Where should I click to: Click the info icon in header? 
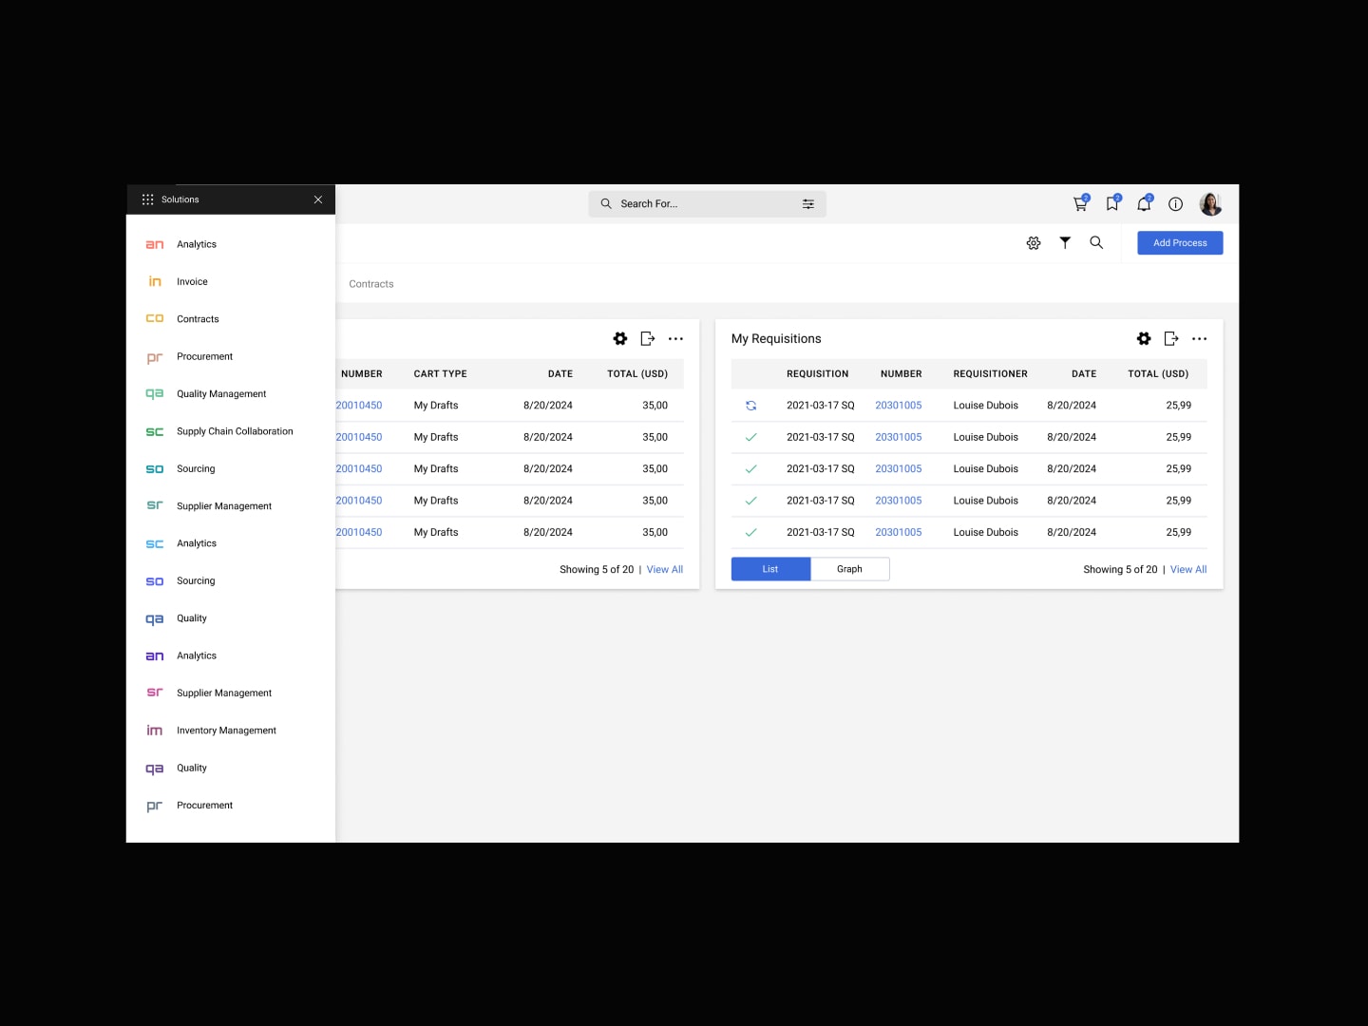point(1175,204)
